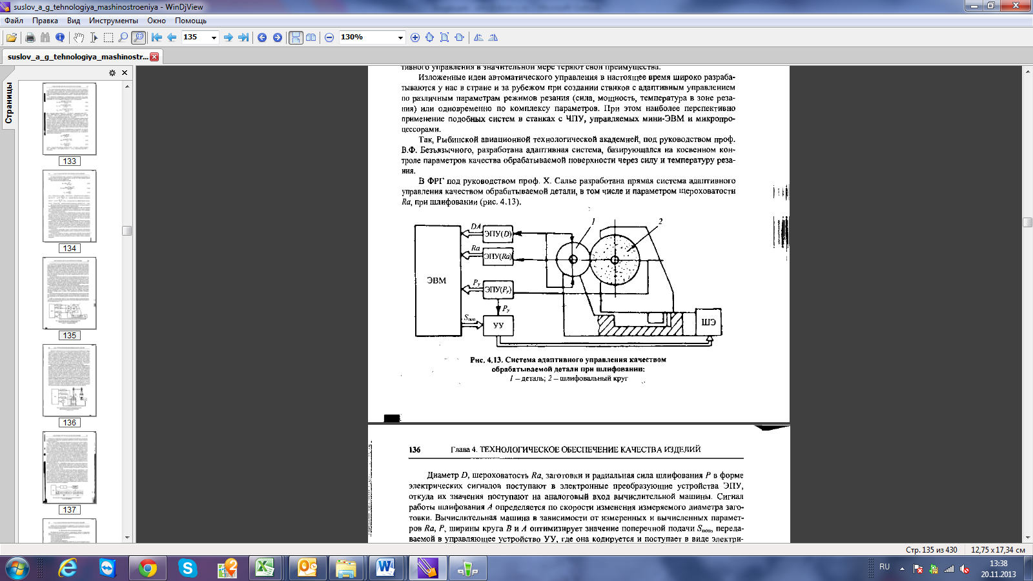Set zoom to actual size icon
Image resolution: width=1033 pixels, height=581 pixels.
tap(430, 37)
